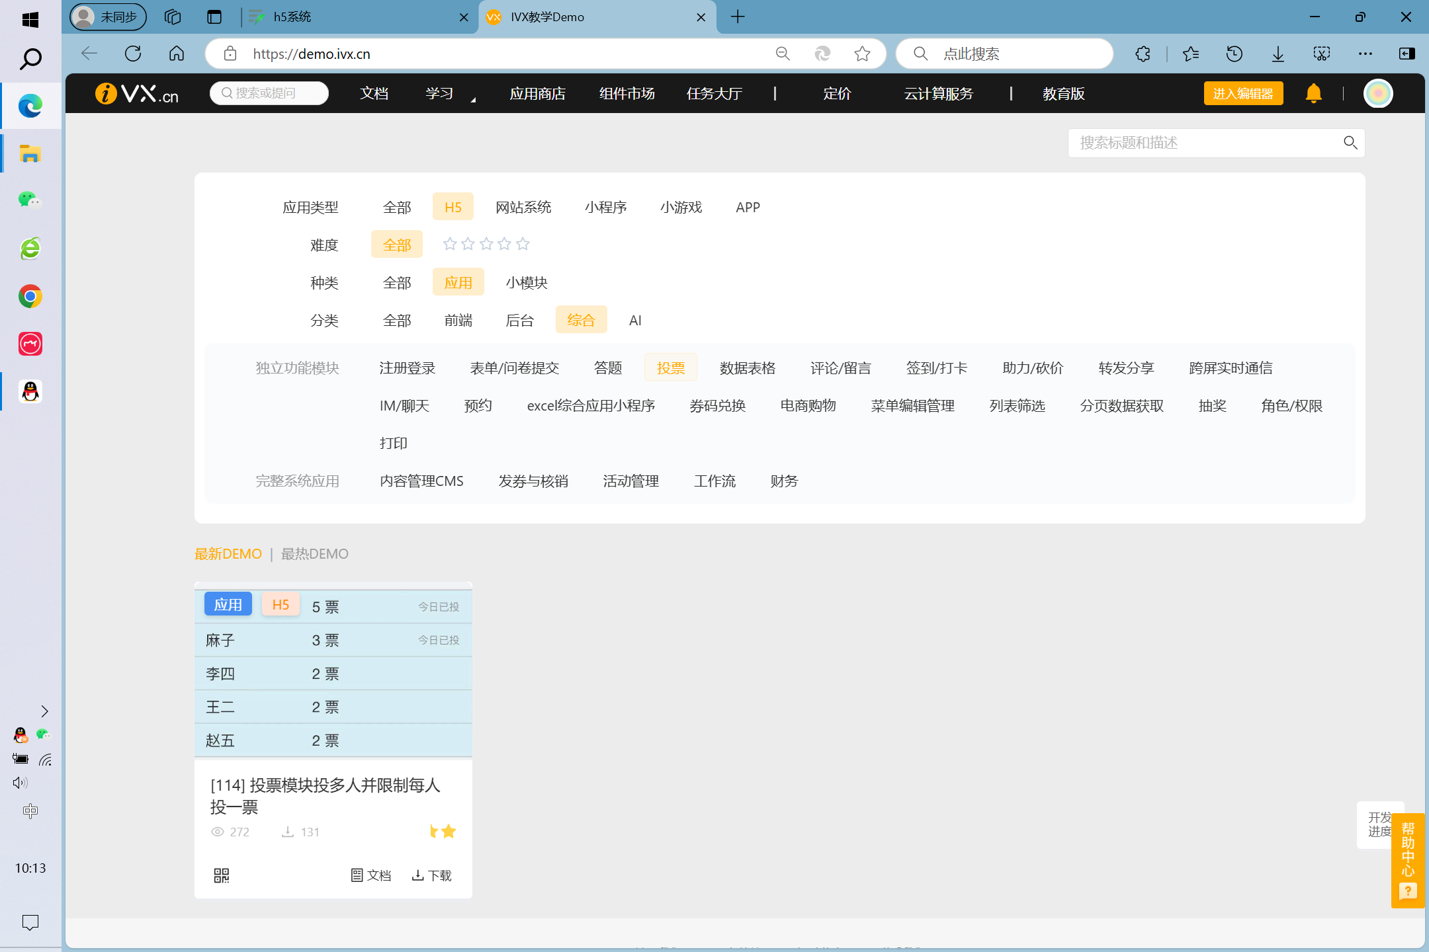Open a new browser tab

point(738,17)
